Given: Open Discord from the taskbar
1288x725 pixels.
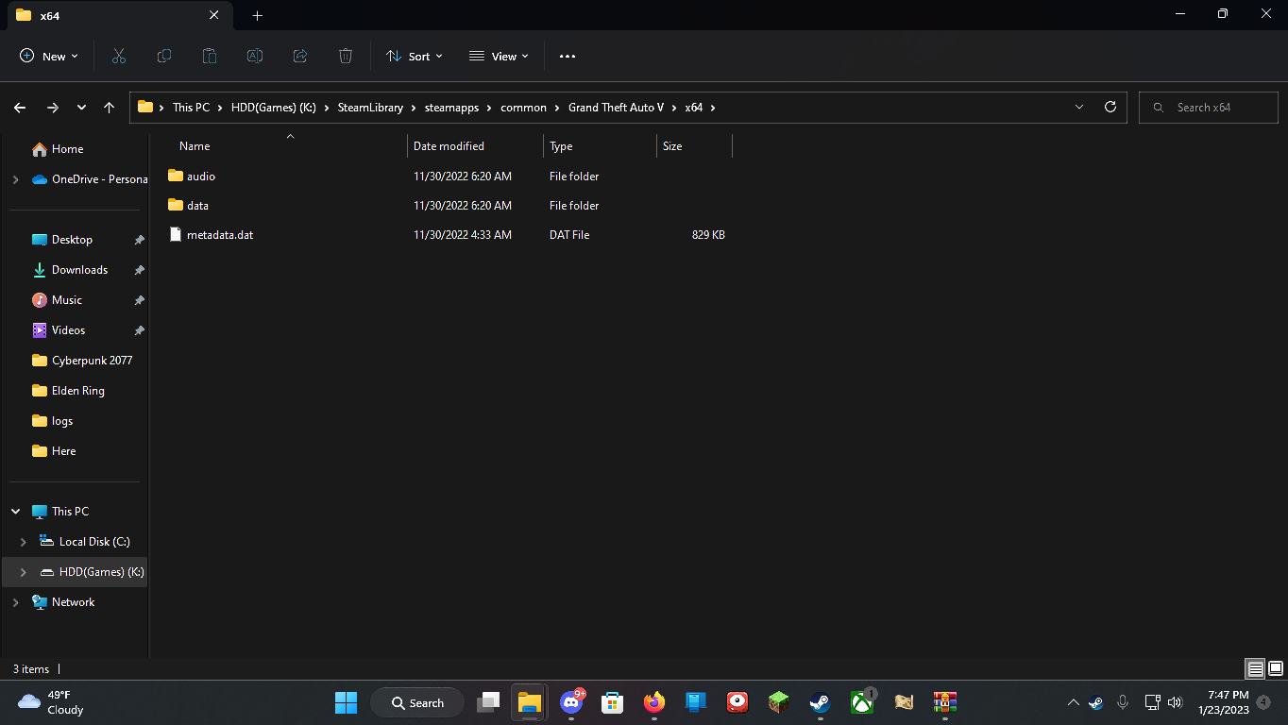Looking at the screenshot, I should pos(571,702).
